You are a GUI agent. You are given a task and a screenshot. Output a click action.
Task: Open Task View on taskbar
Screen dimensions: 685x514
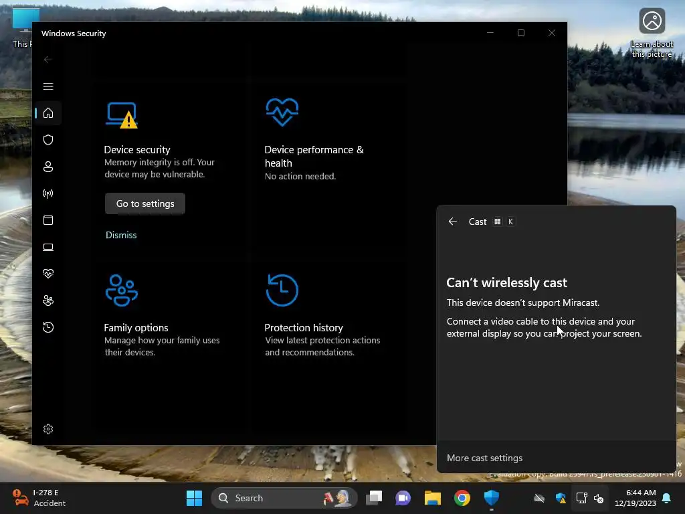(x=374, y=498)
